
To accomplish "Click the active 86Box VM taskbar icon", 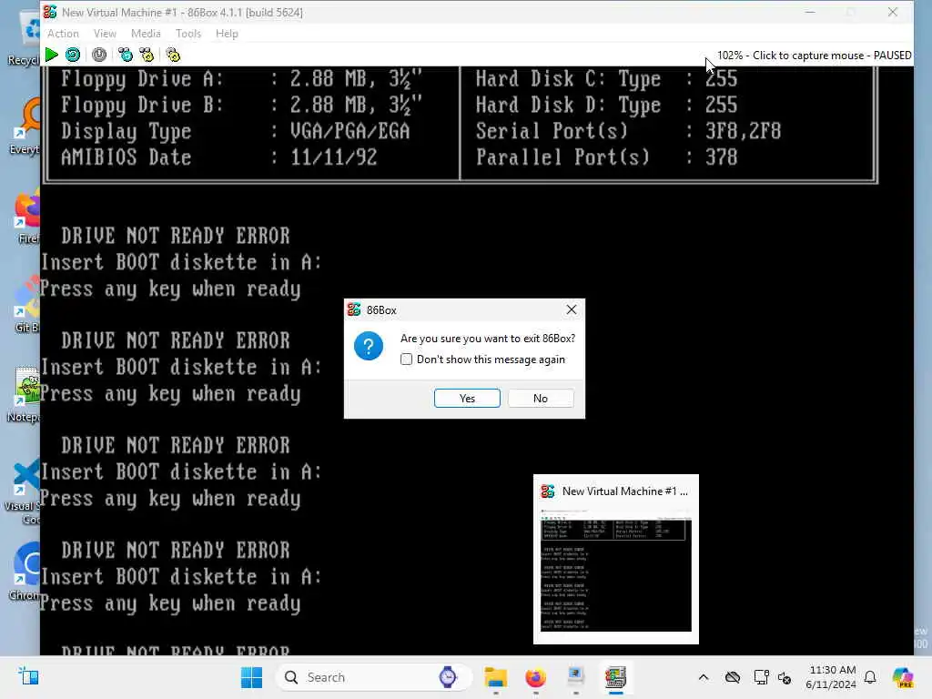I will click(x=616, y=677).
